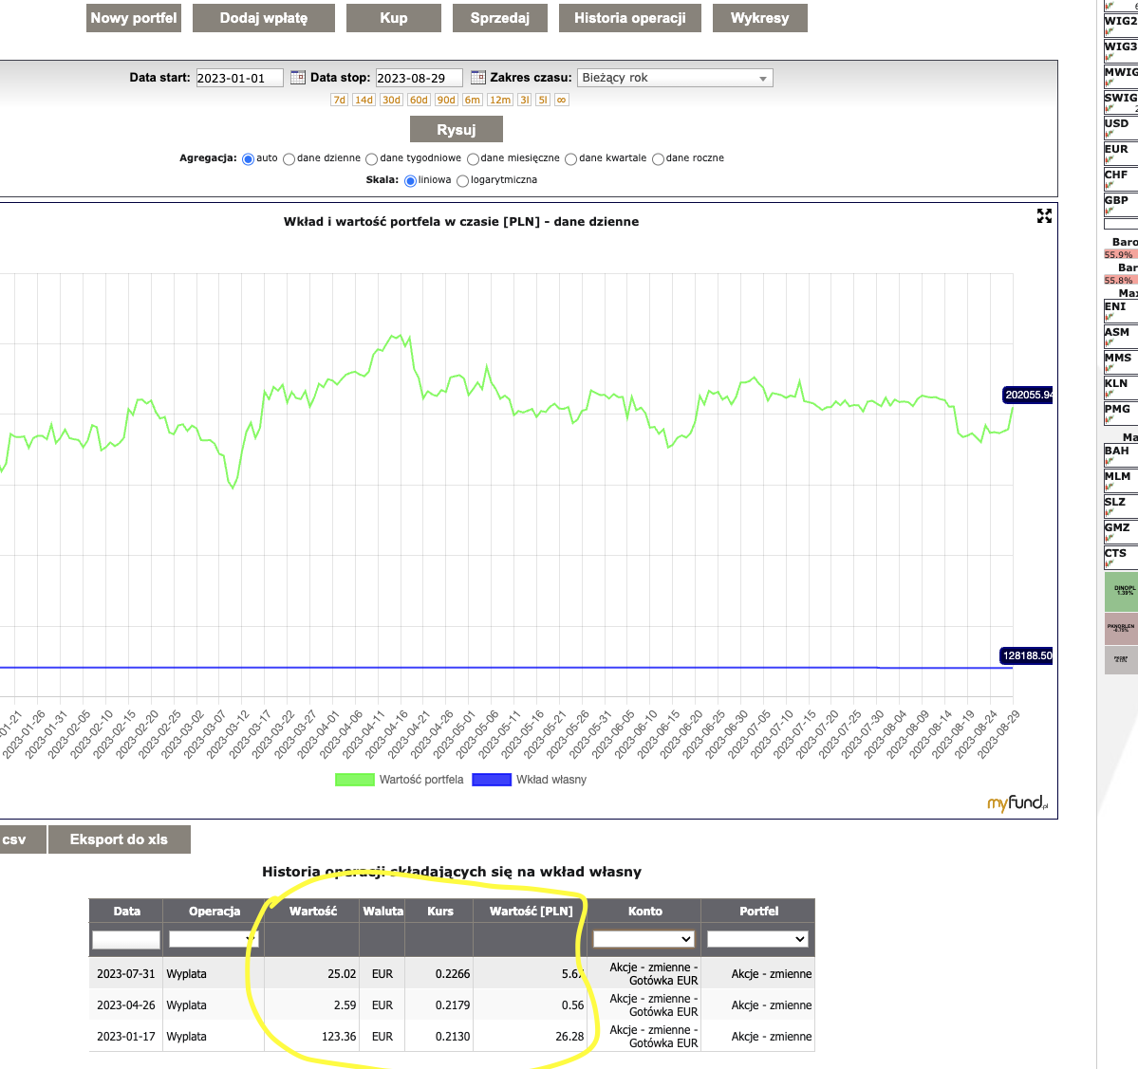Open the Data start calendar picker
The width and height of the screenshot is (1138, 1069).
[x=298, y=78]
